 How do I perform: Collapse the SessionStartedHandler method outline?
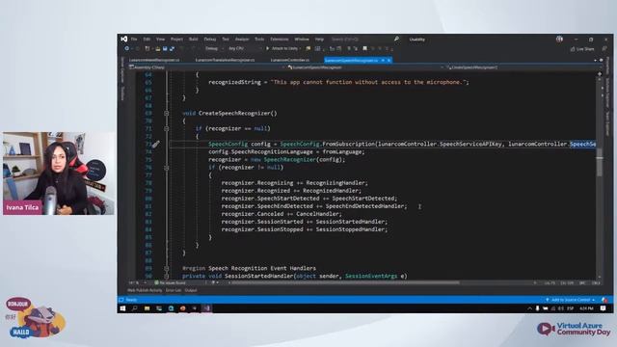pos(167,277)
